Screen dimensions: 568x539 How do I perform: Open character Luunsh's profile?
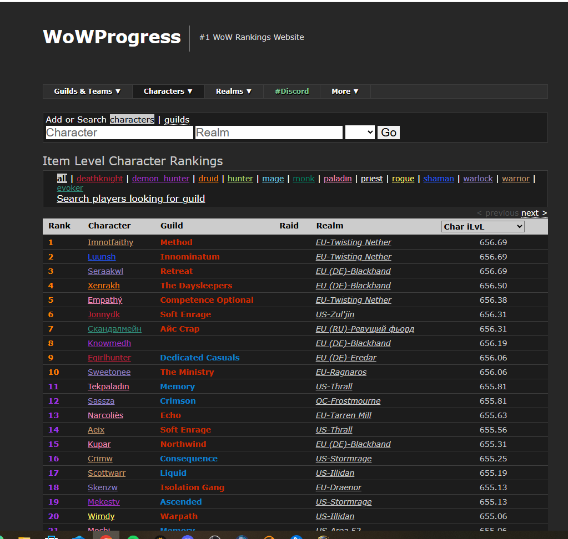(x=102, y=257)
